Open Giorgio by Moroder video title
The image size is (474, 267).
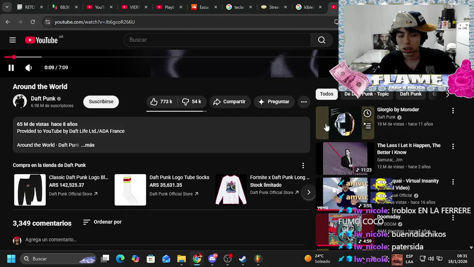[x=398, y=110]
